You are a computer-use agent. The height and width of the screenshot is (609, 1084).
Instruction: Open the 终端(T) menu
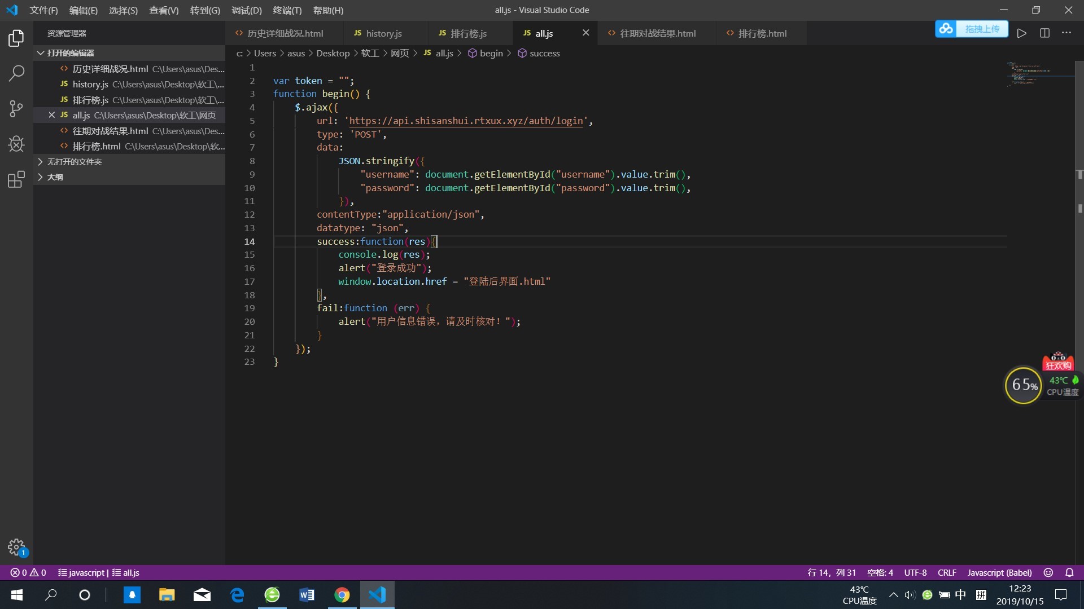(287, 10)
